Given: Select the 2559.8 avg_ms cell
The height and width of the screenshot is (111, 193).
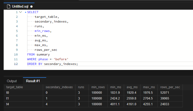Looking at the screenshot, I should click(132, 98).
